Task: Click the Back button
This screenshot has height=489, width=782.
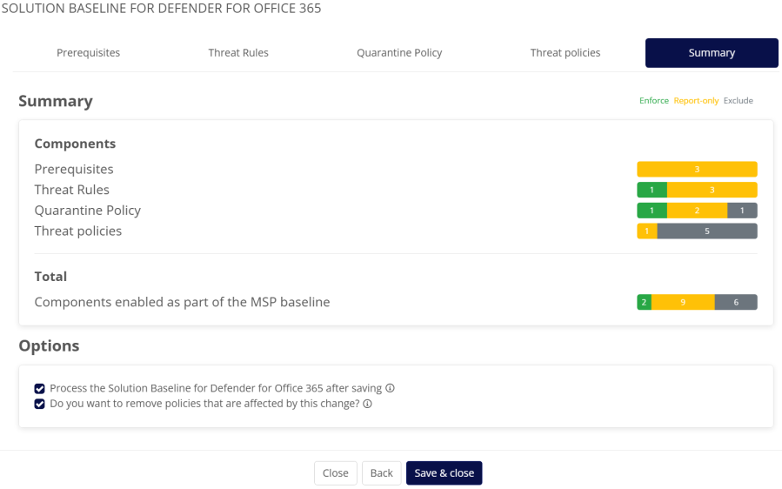Action: point(382,472)
